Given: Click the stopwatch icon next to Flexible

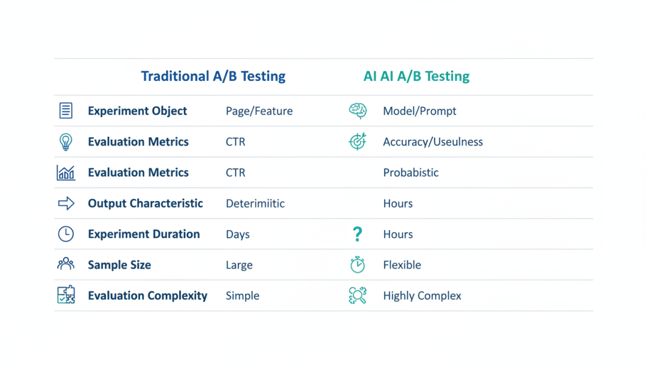Looking at the screenshot, I should (358, 264).
